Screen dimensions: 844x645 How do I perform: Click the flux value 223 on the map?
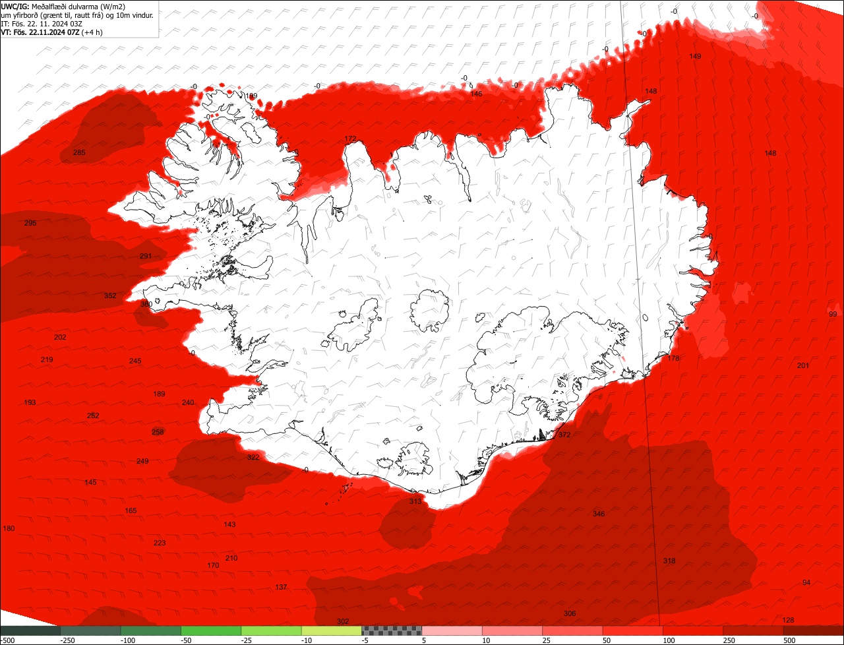[160, 543]
